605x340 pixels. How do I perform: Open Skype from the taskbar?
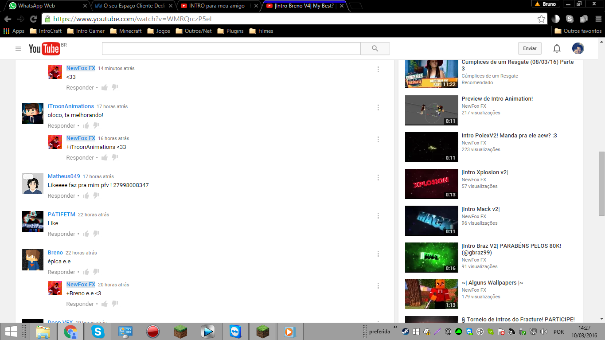[x=98, y=332]
